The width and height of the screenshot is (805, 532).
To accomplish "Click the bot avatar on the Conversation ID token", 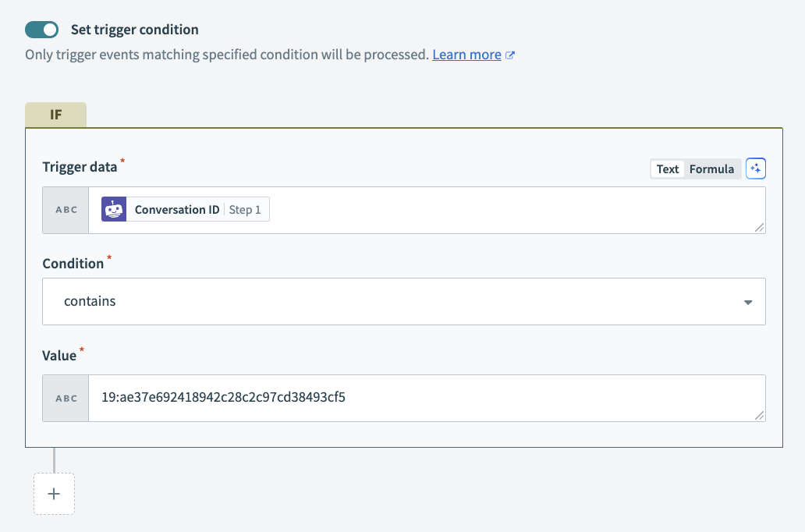I will pyautogui.click(x=114, y=209).
